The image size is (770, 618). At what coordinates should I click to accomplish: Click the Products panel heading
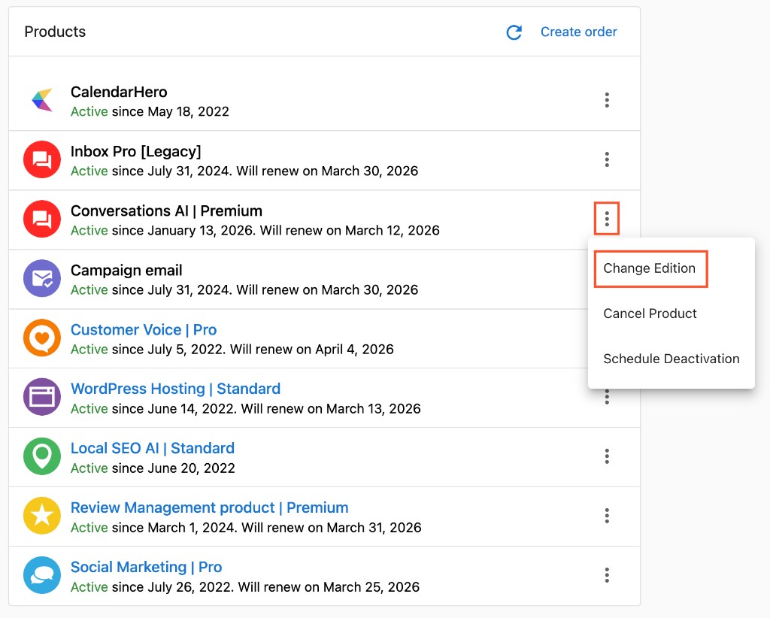coord(55,32)
